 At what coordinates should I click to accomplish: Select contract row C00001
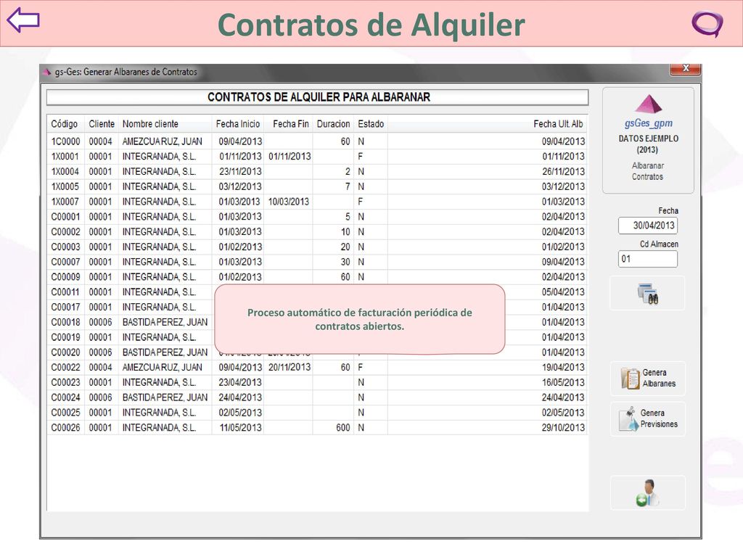317,216
